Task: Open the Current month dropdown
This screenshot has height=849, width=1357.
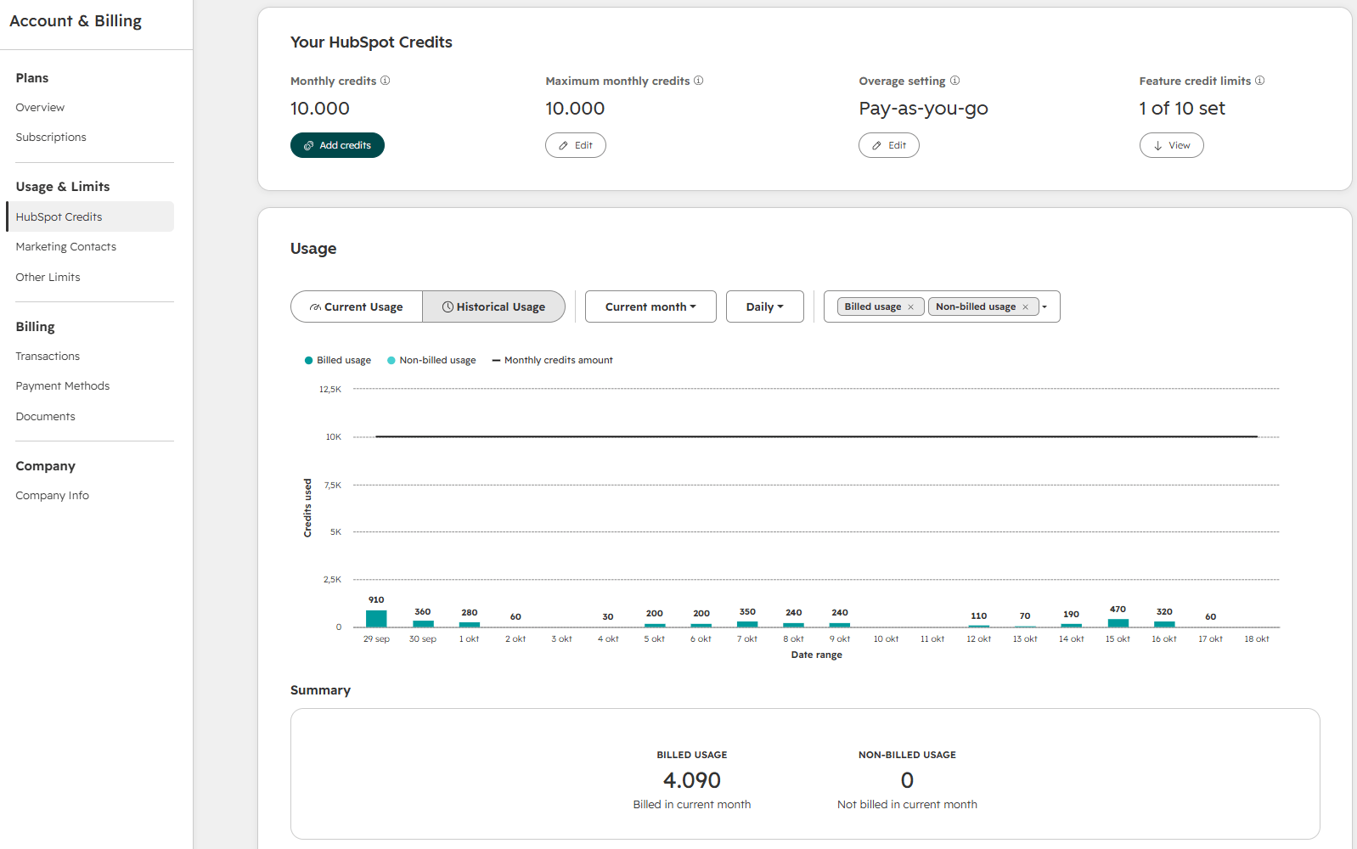Action: (x=650, y=306)
